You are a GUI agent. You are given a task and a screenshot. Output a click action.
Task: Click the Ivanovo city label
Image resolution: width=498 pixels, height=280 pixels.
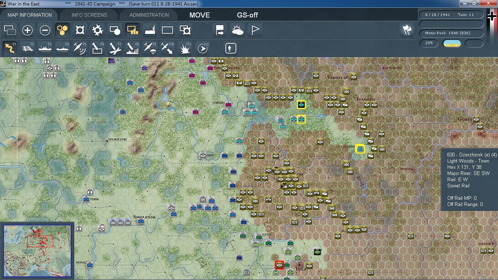[x=366, y=99]
